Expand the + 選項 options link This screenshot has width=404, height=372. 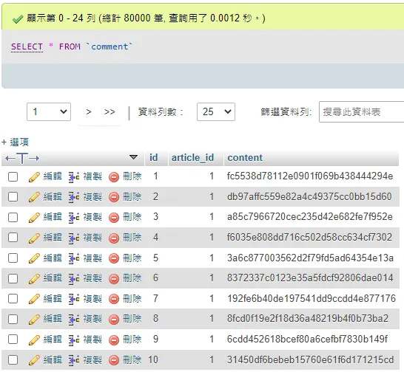point(16,142)
